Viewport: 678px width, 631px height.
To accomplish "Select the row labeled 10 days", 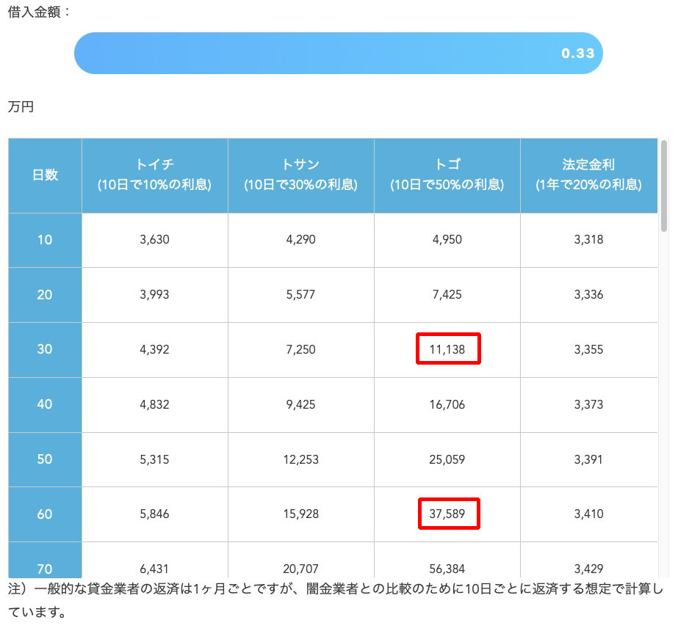I will click(44, 240).
